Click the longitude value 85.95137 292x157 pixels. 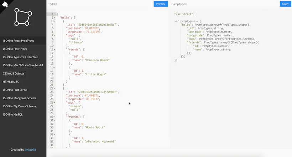point(92,99)
